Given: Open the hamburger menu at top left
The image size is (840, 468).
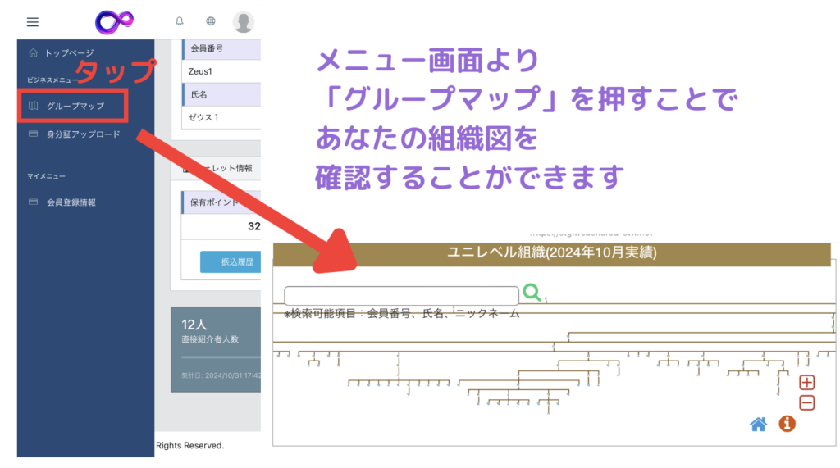Looking at the screenshot, I should pyautogui.click(x=33, y=22).
